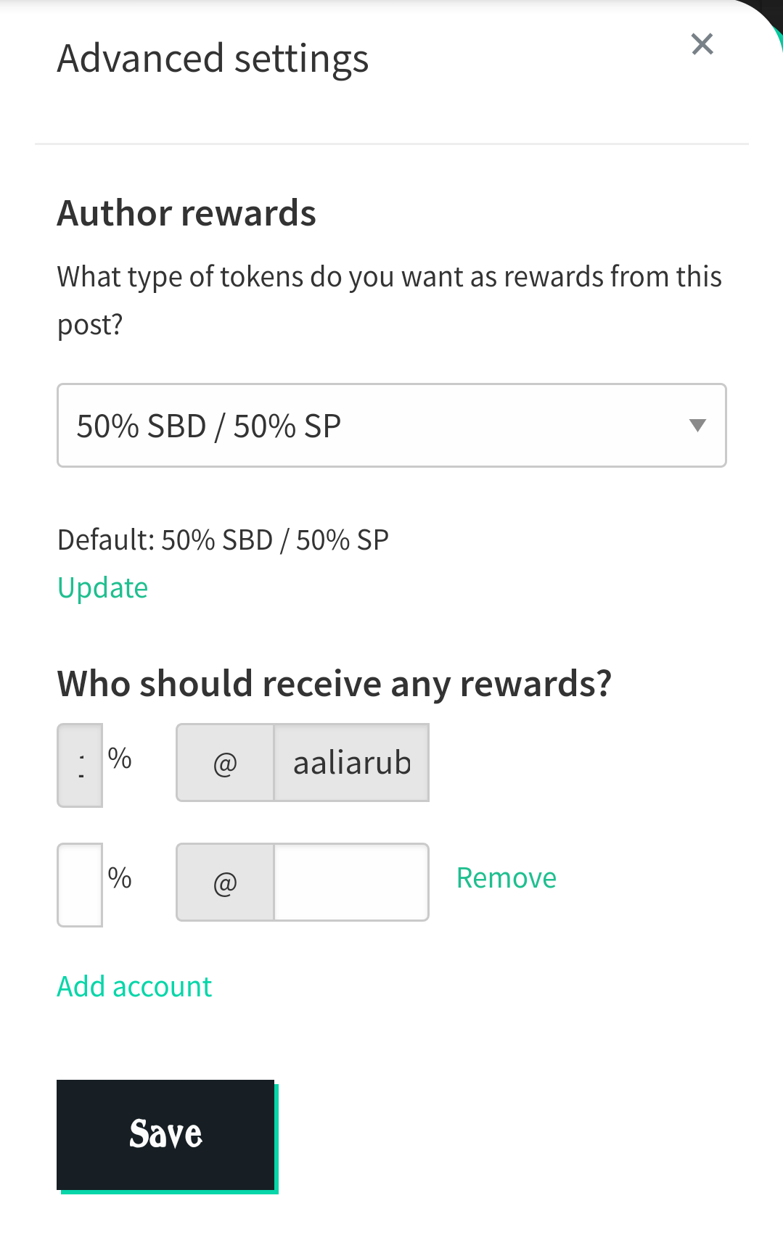The image size is (783, 1256).
Task: Click the dropdown arrow for reward tokens
Action: [x=697, y=426]
